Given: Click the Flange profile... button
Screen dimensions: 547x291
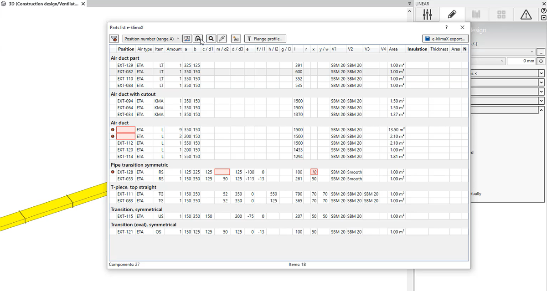Looking at the screenshot, I should tap(266, 39).
